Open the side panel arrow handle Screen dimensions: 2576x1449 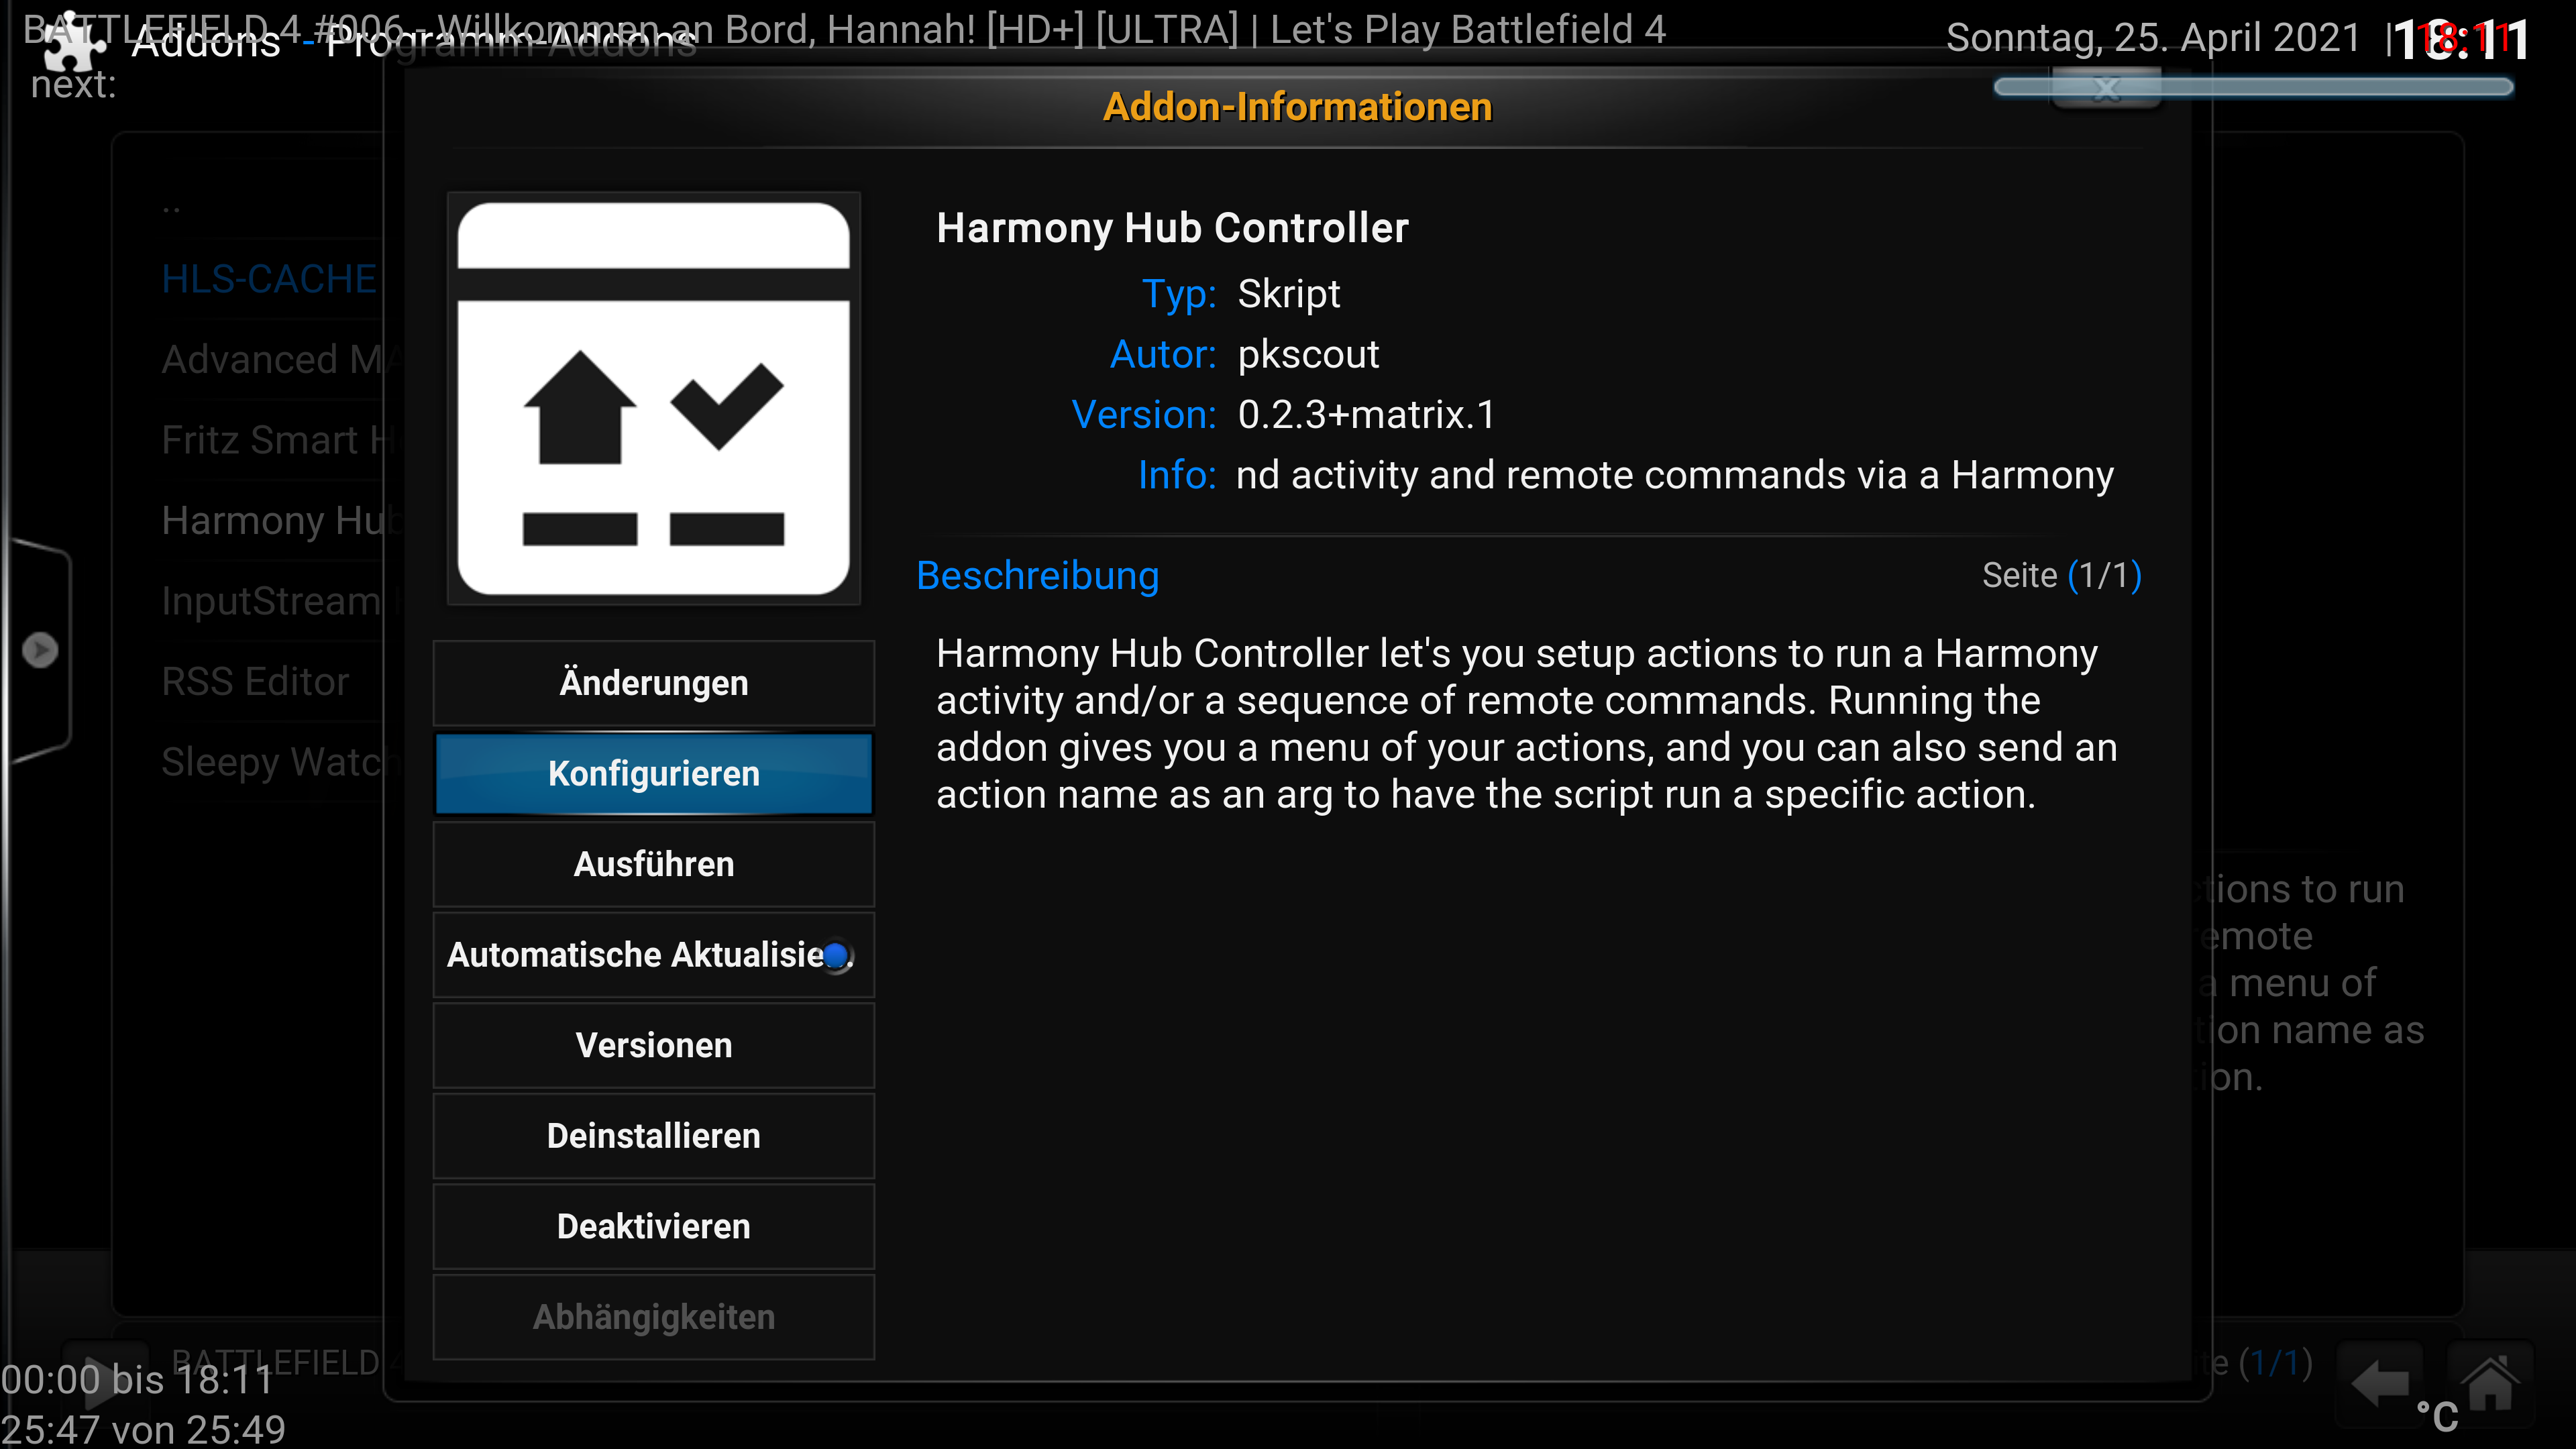(x=39, y=650)
